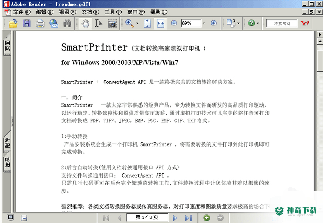Click the vertical scrollbar thumb
The width and height of the screenshot is (323, 223).
(x=320, y=61)
